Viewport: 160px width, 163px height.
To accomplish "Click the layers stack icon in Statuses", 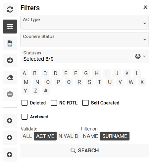I will (x=138, y=57).
